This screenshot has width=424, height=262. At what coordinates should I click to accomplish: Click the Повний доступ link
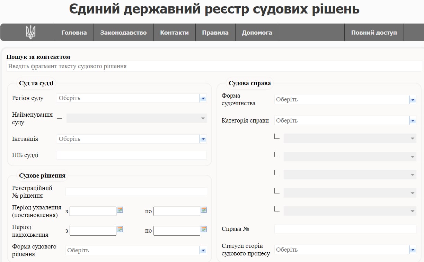pyautogui.click(x=374, y=33)
